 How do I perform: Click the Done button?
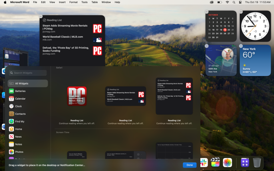[x=190, y=165]
